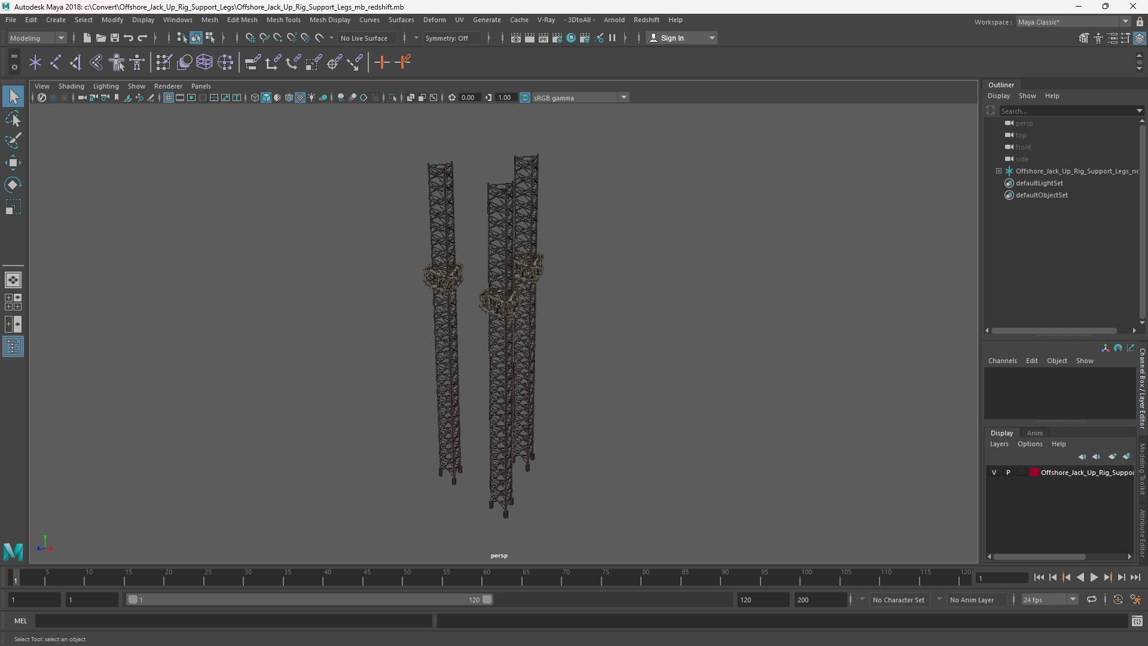Open the Edit Mesh menu

point(242,20)
